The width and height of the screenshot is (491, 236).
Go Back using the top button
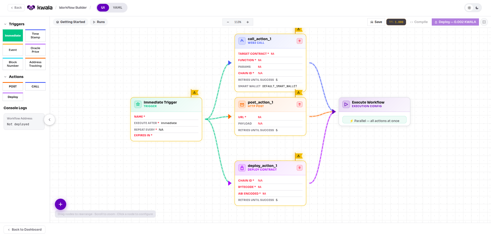click(16, 8)
